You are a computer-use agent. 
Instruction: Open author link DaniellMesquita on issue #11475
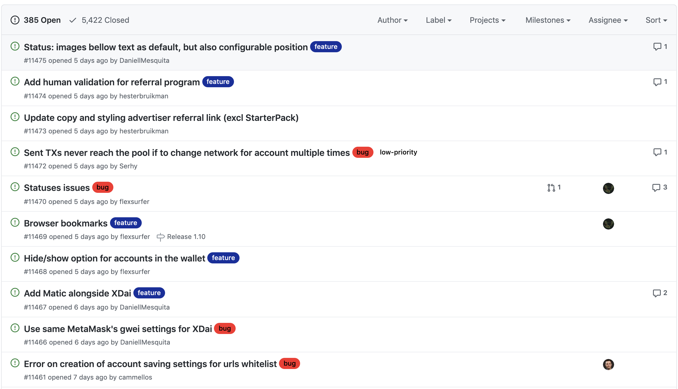(144, 61)
